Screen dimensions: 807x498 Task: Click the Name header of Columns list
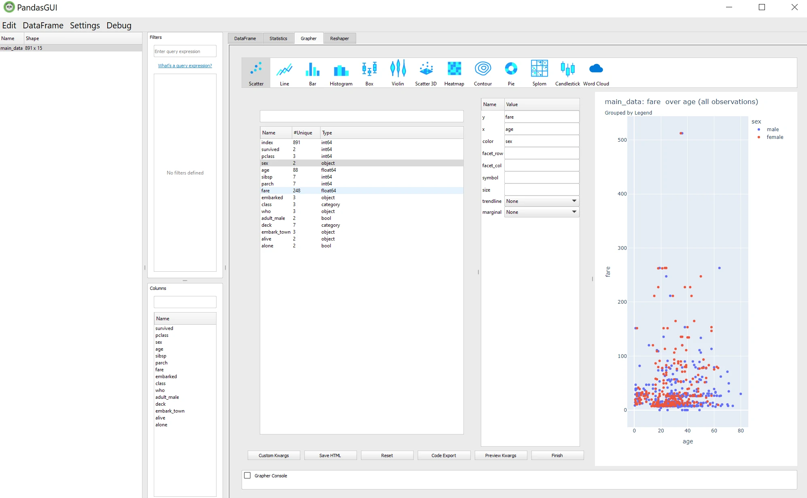pos(185,319)
